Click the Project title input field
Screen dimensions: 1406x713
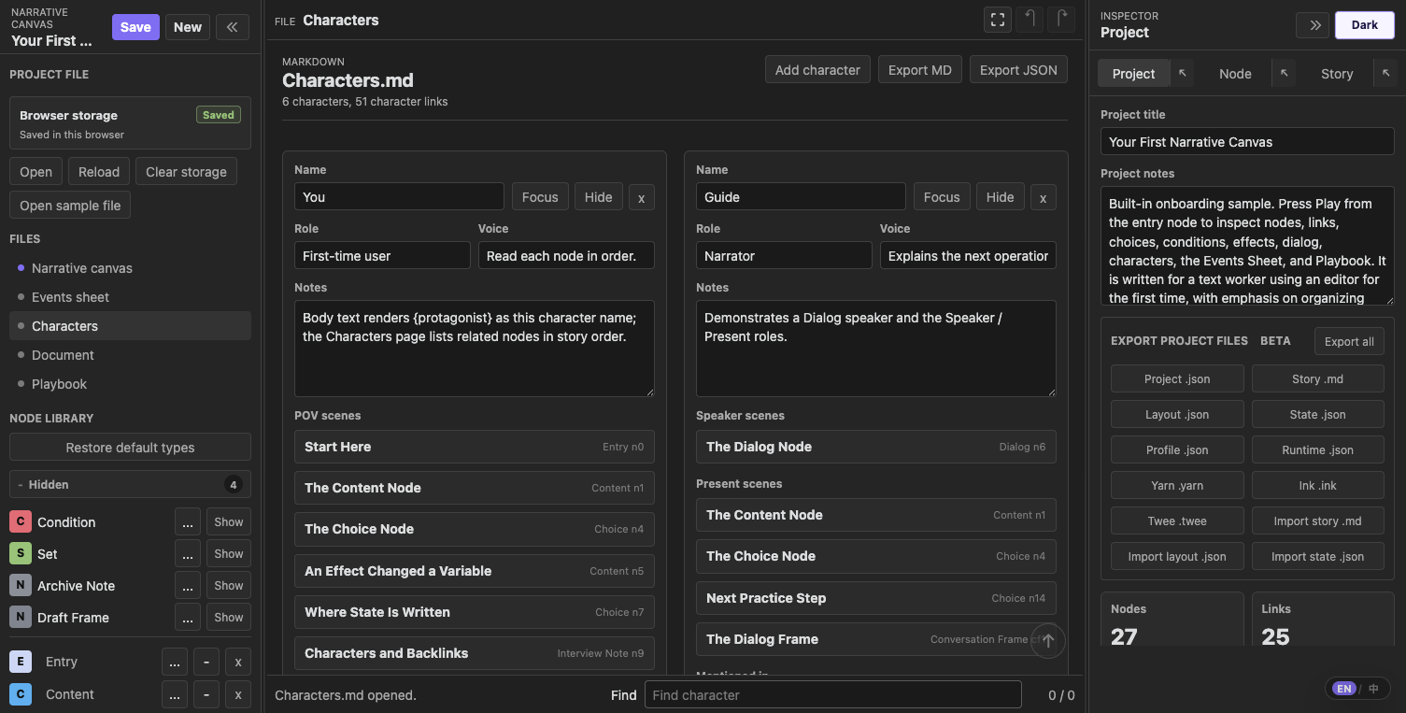tap(1247, 142)
